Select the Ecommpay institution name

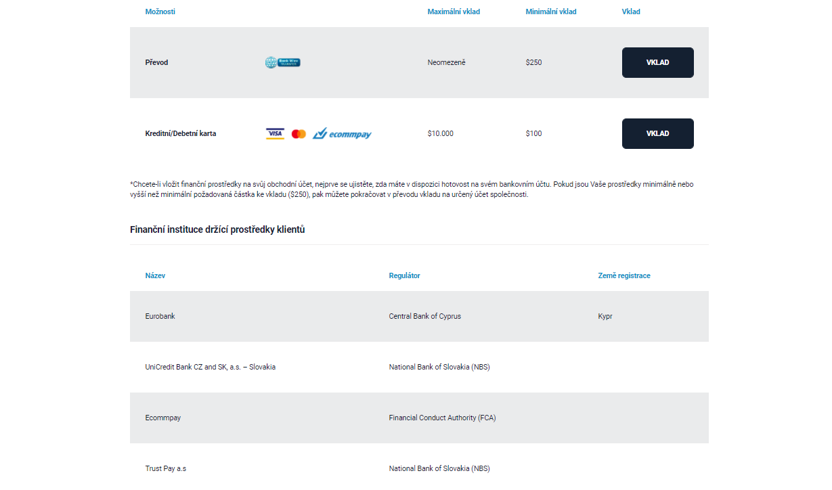(x=162, y=418)
